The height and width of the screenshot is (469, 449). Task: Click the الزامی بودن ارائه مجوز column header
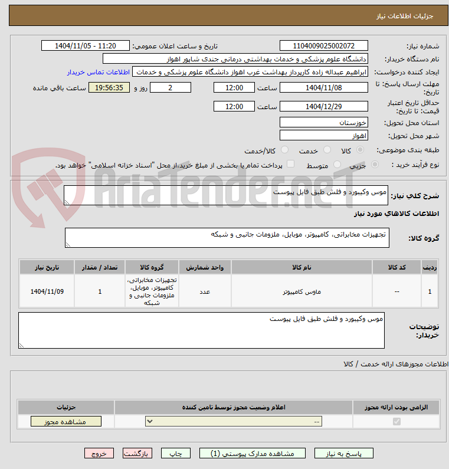tap(396, 408)
